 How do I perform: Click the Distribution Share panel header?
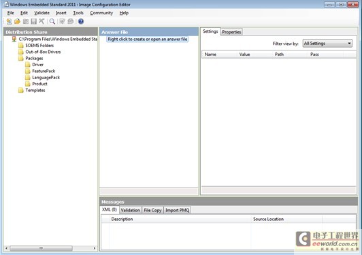point(50,32)
